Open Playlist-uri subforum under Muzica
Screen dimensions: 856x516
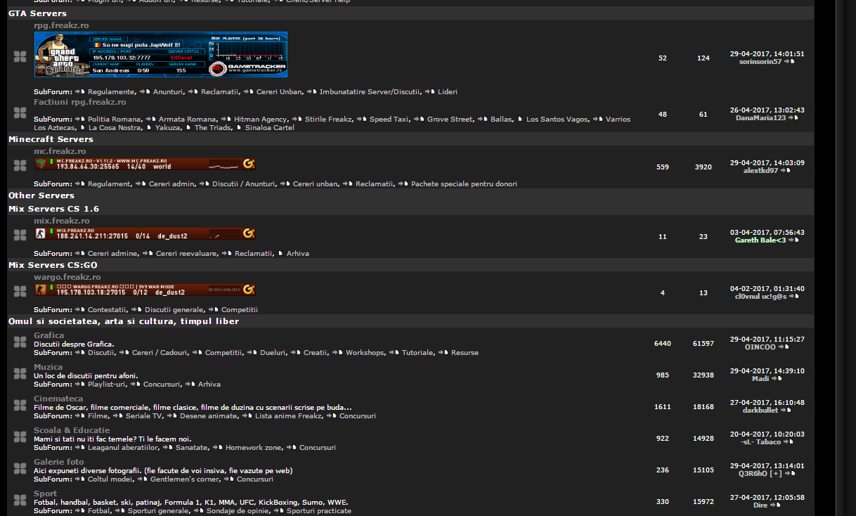tap(107, 385)
